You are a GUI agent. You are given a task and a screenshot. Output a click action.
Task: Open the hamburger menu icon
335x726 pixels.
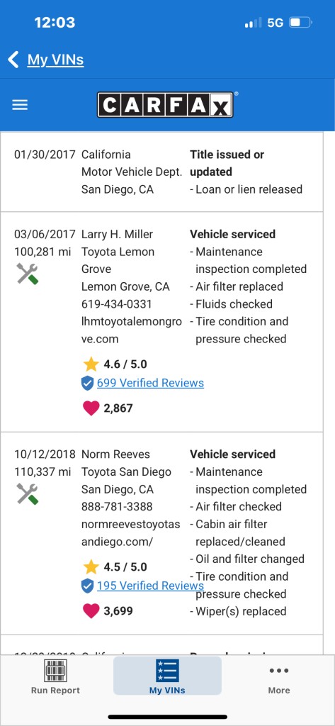20,105
